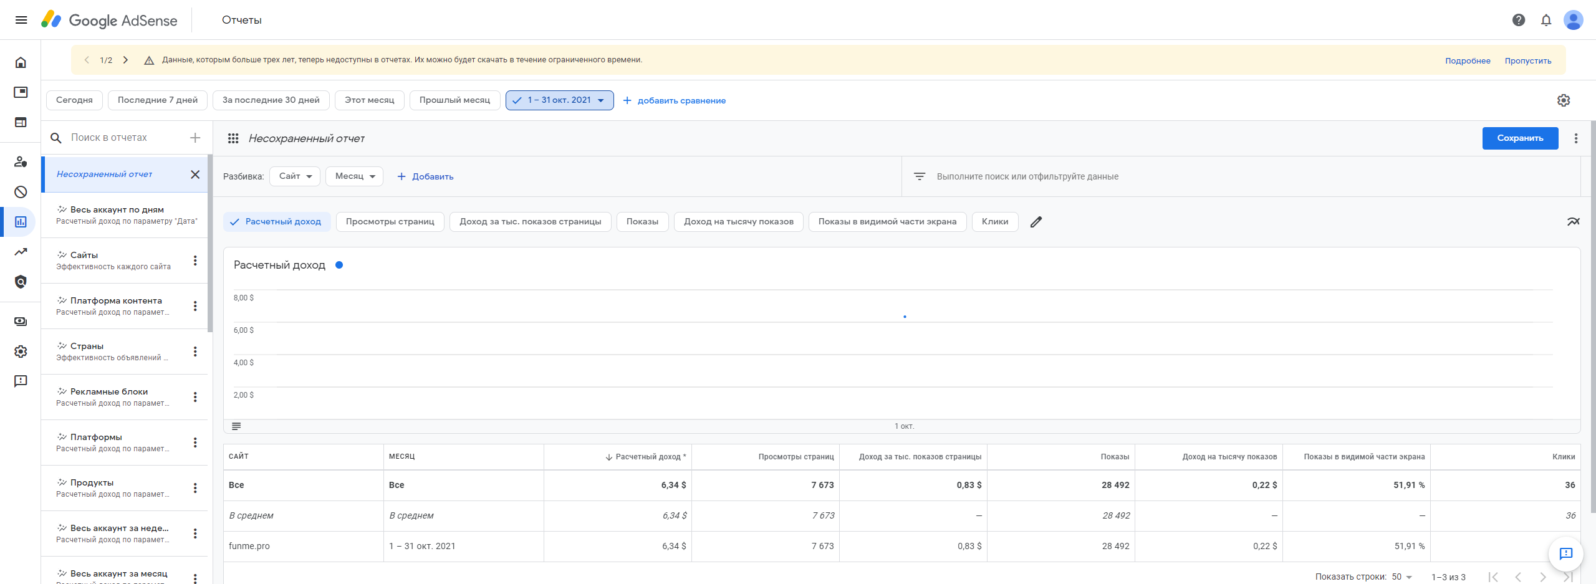
Task: Click the pencil icon to edit metrics
Action: pyautogui.click(x=1036, y=222)
